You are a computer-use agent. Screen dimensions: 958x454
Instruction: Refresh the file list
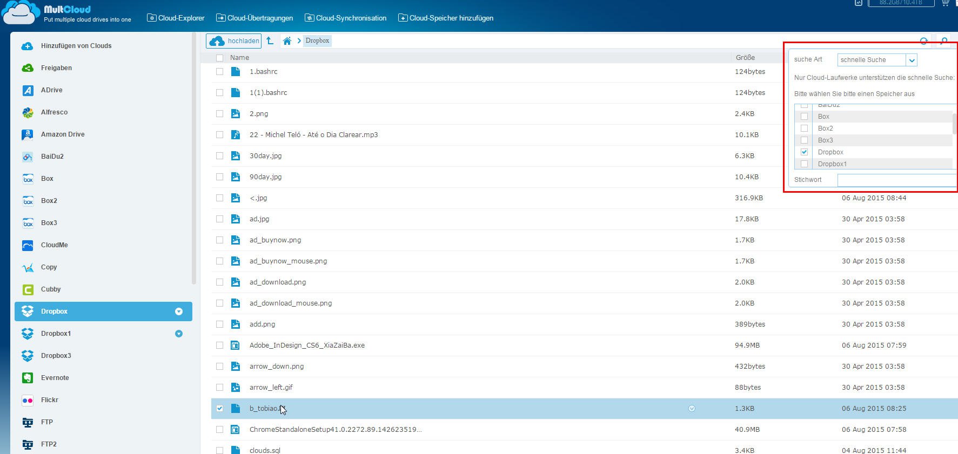924,41
